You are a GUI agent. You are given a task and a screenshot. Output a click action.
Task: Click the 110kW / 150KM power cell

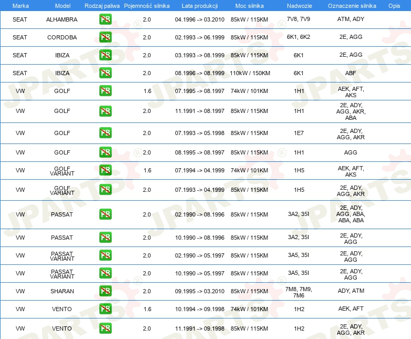click(250, 73)
